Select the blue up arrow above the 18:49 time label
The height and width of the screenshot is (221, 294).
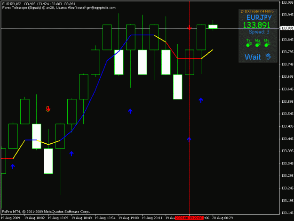coord(72,154)
